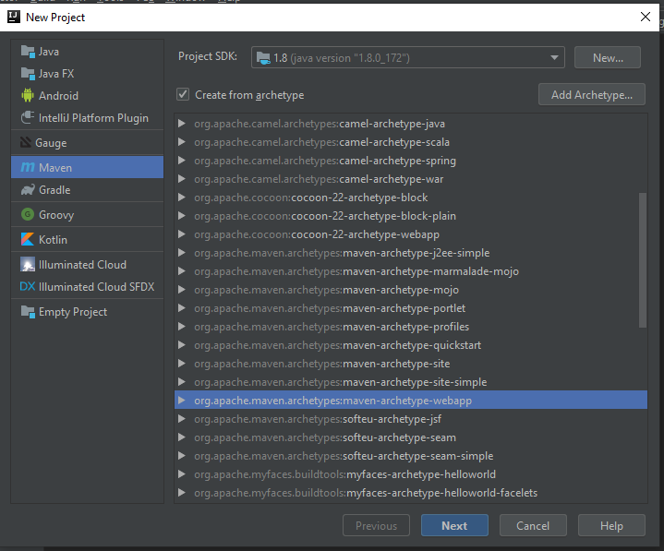Select maven-archetype-site-simple row
Viewport: 664px width, 551px height.
[x=411, y=382]
